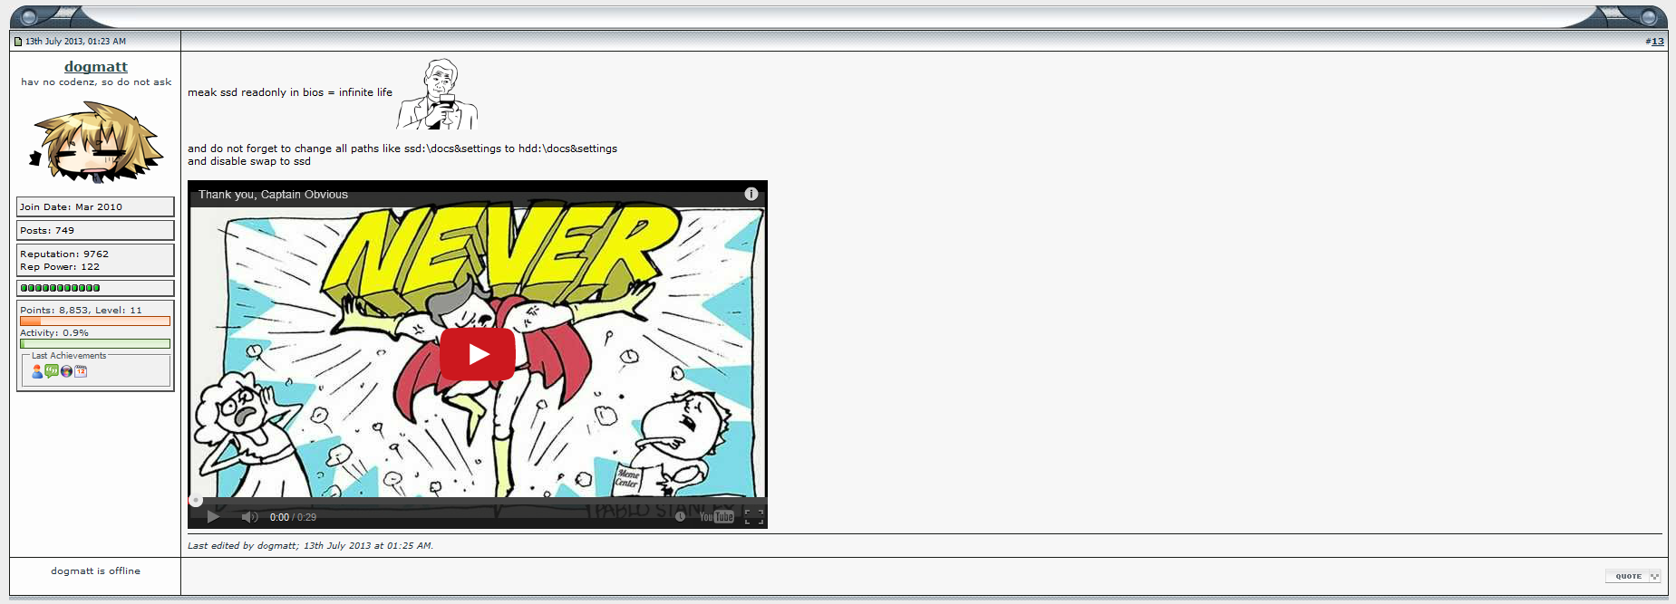The height and width of the screenshot is (604, 1676).
Task: Click the "and disable swap to ssd" text line
Action: click(x=249, y=161)
